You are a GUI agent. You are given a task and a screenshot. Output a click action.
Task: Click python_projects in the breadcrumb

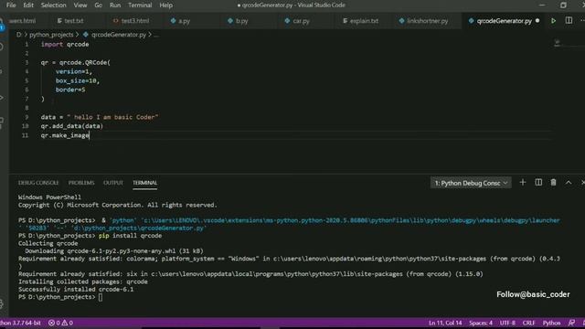pos(51,35)
